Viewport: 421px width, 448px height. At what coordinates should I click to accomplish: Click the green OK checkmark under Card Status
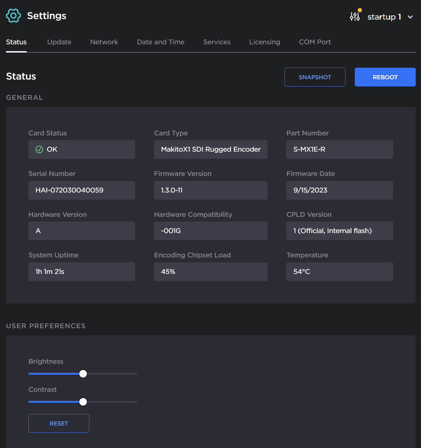click(x=39, y=149)
